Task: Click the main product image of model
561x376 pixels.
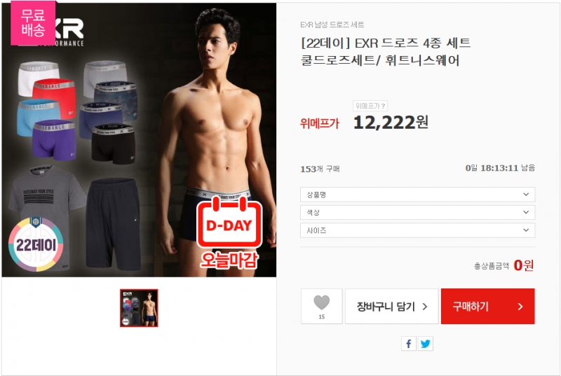Action: point(139,139)
